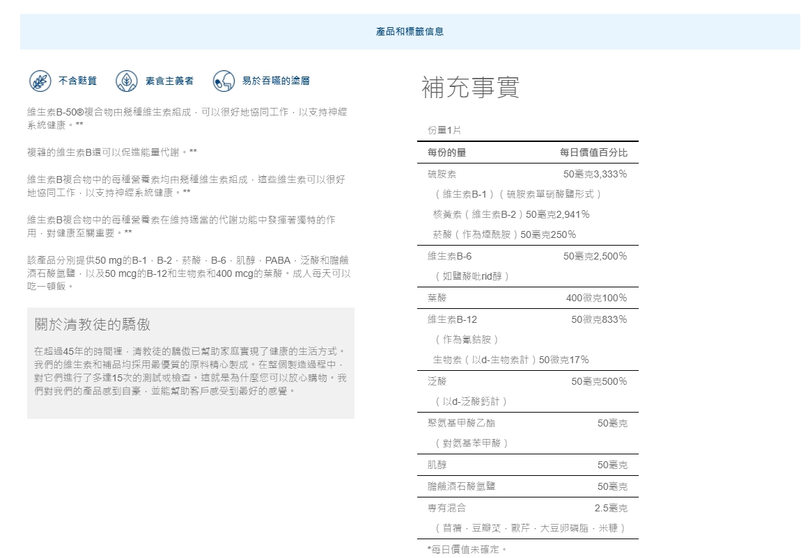Click the 50毫克3,333% value
The width and height of the screenshot is (810, 558).
click(595, 174)
